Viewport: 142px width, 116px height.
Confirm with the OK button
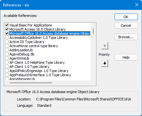126,17
